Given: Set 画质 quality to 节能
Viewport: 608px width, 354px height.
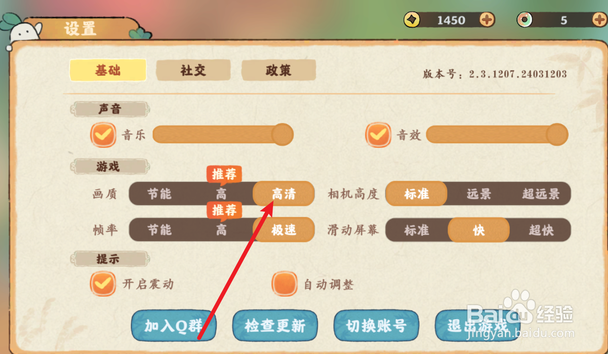Looking at the screenshot, I should pos(159,194).
